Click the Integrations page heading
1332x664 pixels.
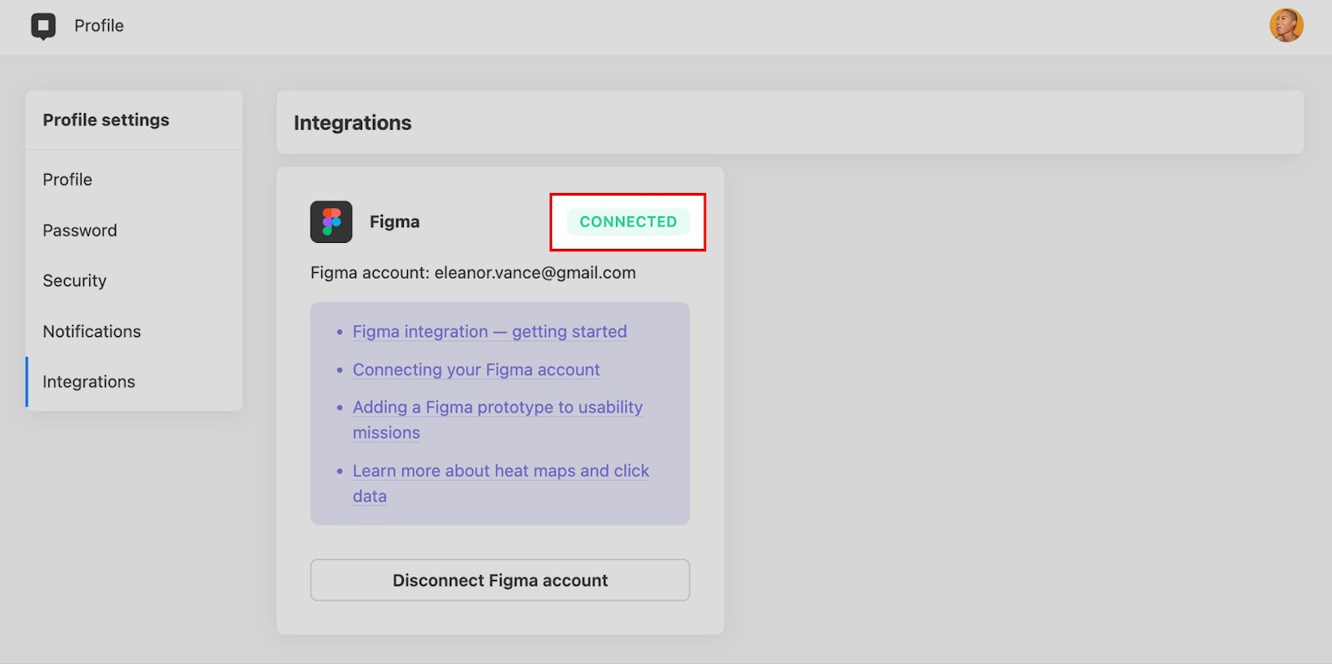click(x=353, y=122)
